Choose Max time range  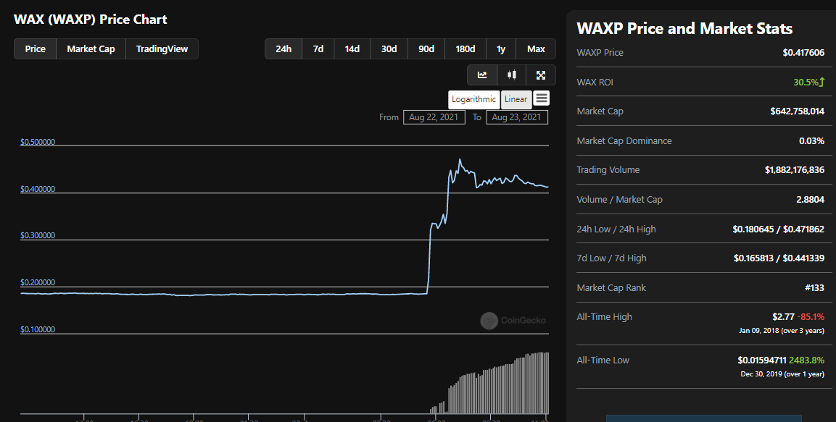[x=536, y=49]
